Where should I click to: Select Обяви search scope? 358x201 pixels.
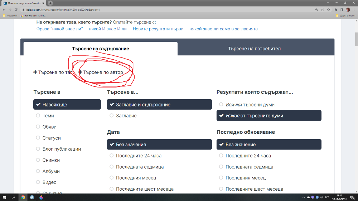pos(46,127)
